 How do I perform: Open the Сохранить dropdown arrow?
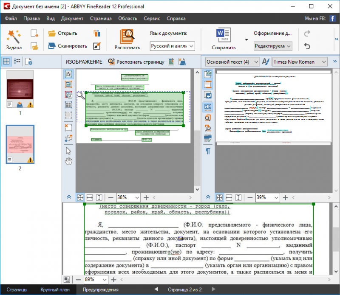246,39
